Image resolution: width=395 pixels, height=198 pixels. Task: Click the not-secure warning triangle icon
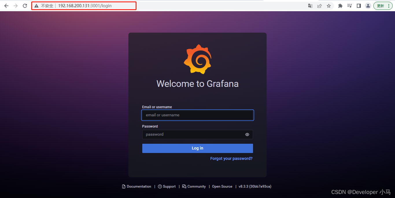pyautogui.click(x=36, y=6)
